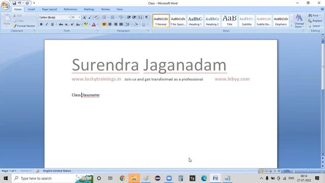This screenshot has width=325, height=183.
Task: Open the View tab
Action: pyautogui.click(x=119, y=9)
